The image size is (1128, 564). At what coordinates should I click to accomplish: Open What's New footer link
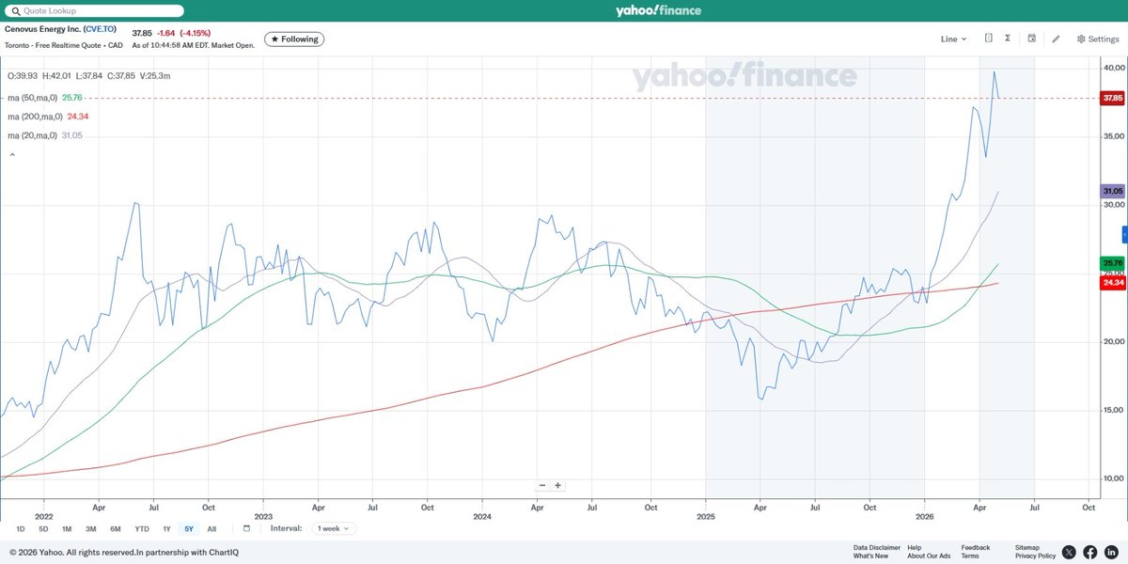pos(870,556)
